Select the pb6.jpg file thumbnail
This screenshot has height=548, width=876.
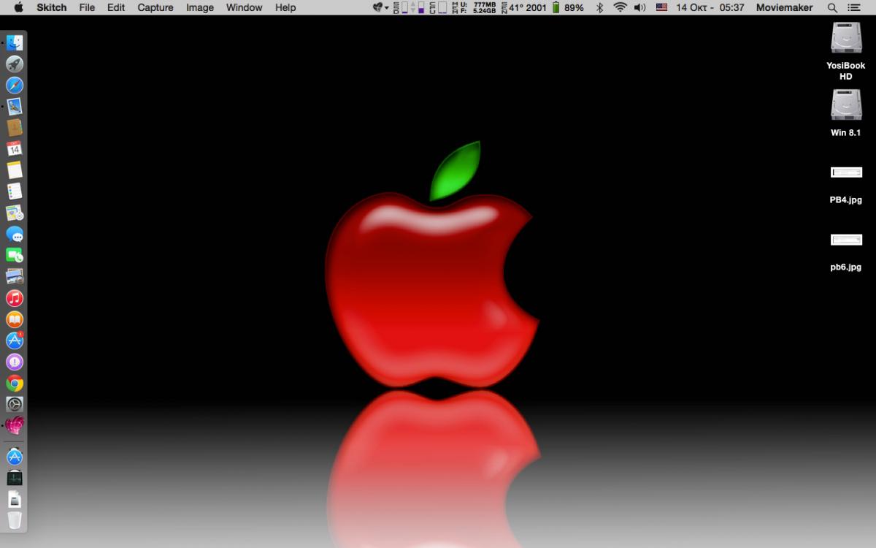(846, 240)
